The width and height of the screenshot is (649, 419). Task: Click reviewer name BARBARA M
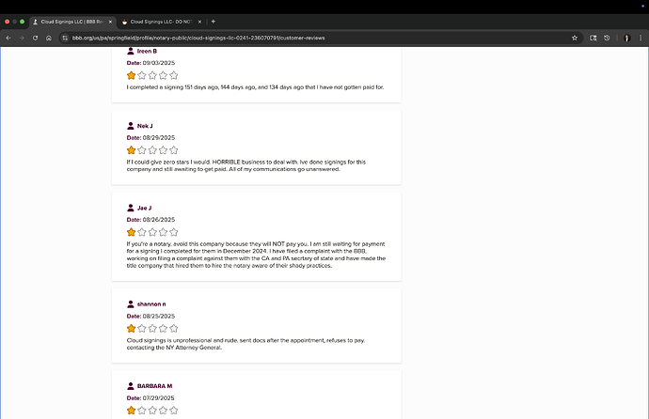tap(154, 386)
